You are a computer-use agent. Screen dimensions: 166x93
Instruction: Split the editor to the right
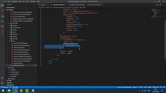click(160, 5)
